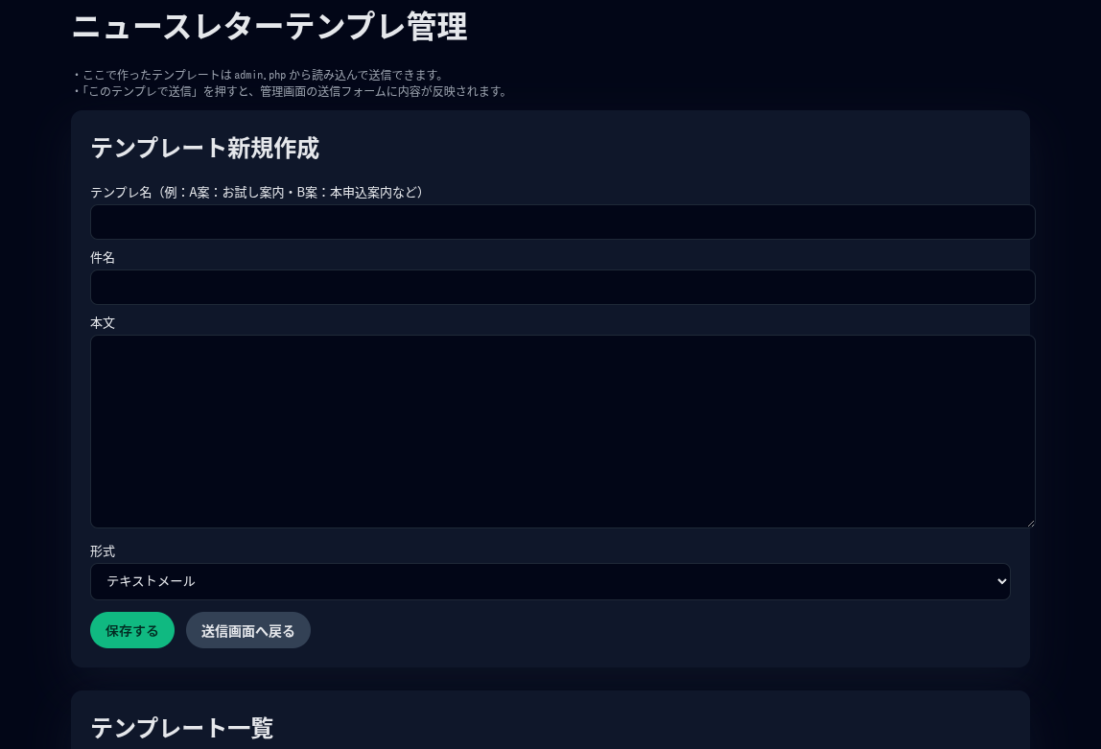Click the テンプレ名 template name input field
Screen dimensions: 1101x749
pyautogui.click(x=562, y=222)
